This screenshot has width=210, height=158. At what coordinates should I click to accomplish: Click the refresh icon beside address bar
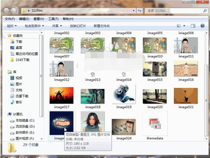coord(139,11)
